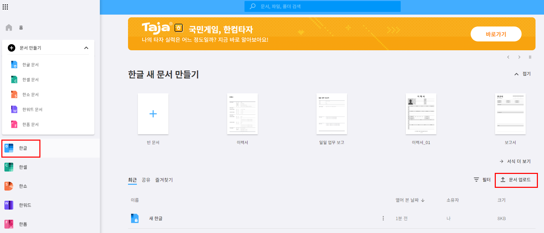Click the search magnifier icon
This screenshot has width=544, height=233.
[253, 6]
